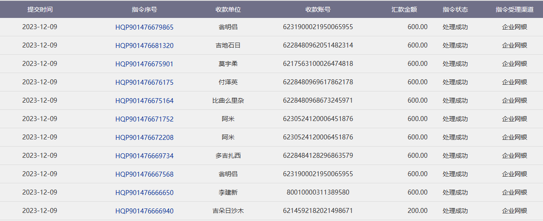
Task: Click instruction number HQP901476681320
Action: point(144,46)
